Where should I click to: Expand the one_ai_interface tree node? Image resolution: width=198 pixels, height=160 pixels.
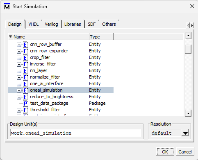tap(19, 84)
